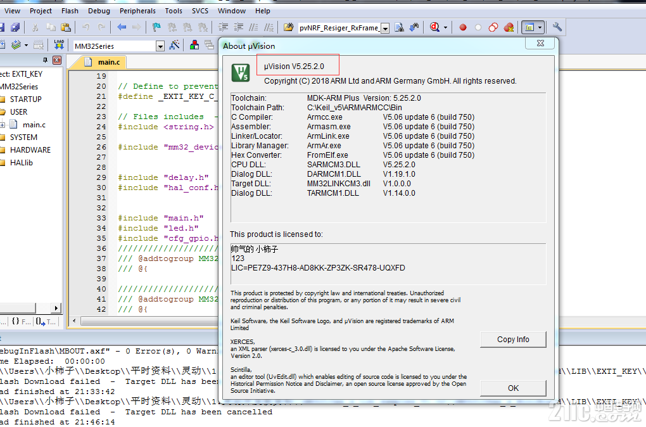The image size is (646, 427).
Task: Open the Project menu
Action: click(x=41, y=11)
